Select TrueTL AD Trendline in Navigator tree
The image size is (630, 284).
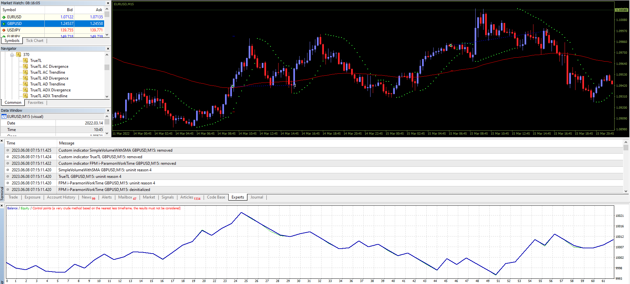coord(48,84)
